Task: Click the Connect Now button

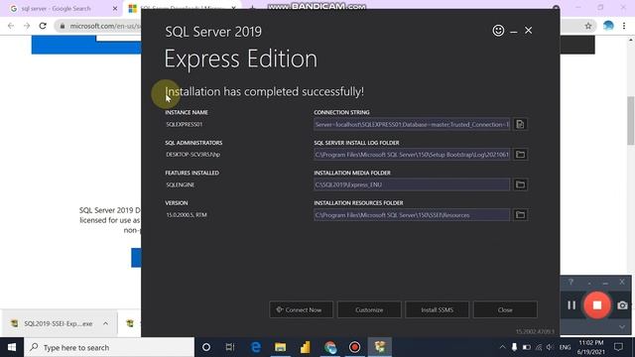Action: click(301, 309)
